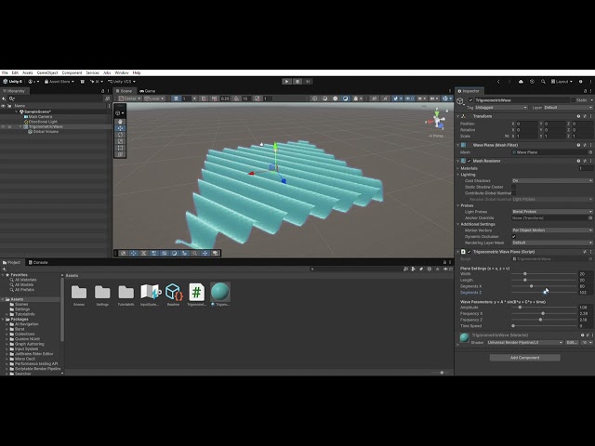Click the Unity VCS button
The height and width of the screenshot is (446, 595).
click(122, 82)
